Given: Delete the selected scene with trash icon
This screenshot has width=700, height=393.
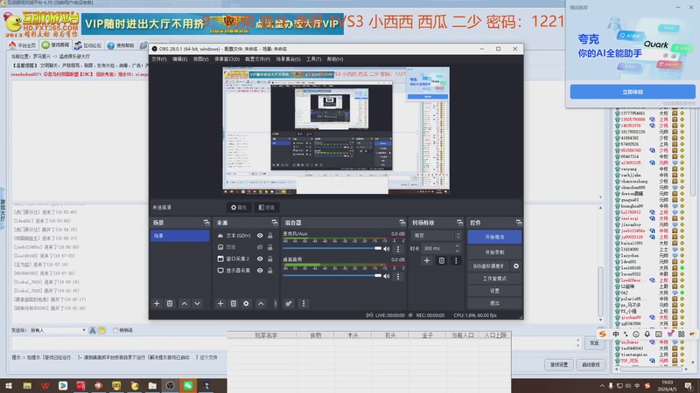Looking at the screenshot, I should (170, 303).
